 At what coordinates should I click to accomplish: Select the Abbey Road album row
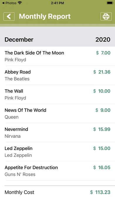tap(58, 75)
